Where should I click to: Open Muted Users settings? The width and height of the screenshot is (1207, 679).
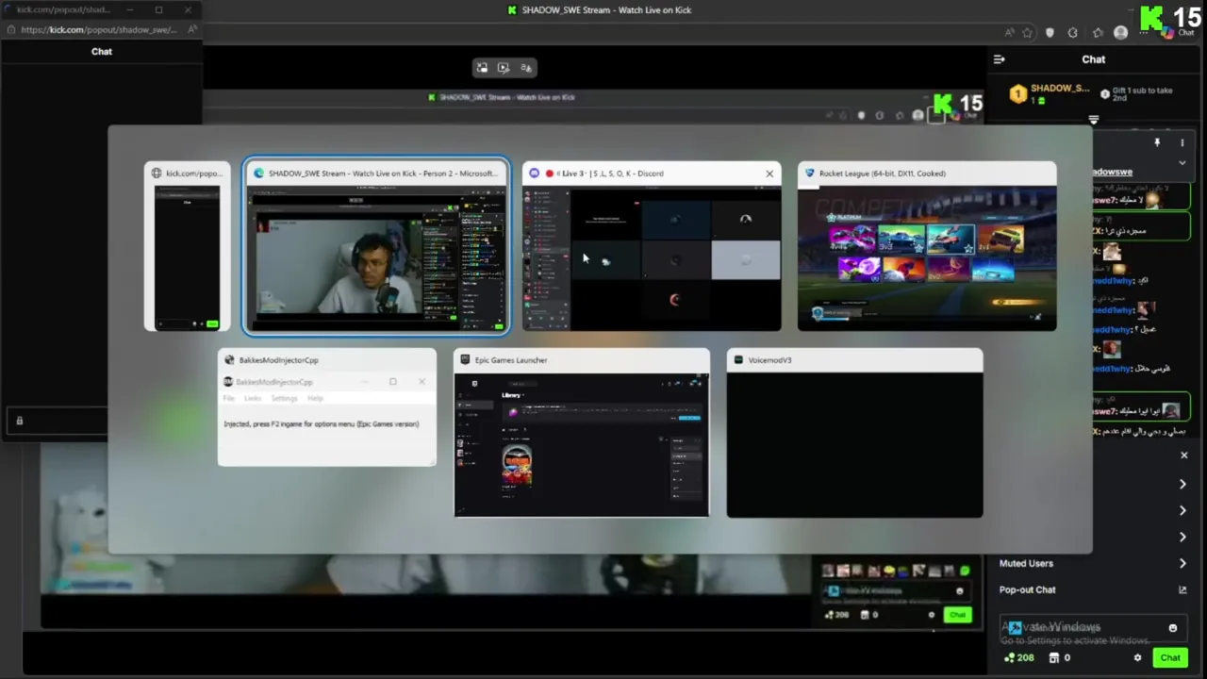click(1094, 563)
